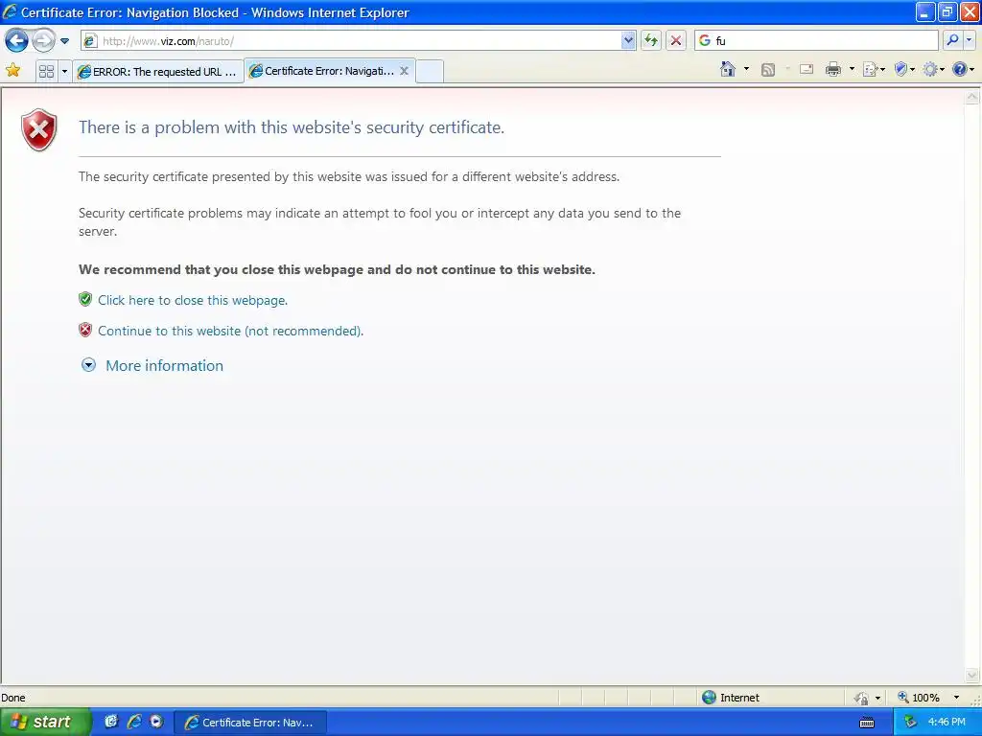Screen dimensions: 982x736
Task: Click the page scrollbar up arrow
Action: [x=972, y=97]
